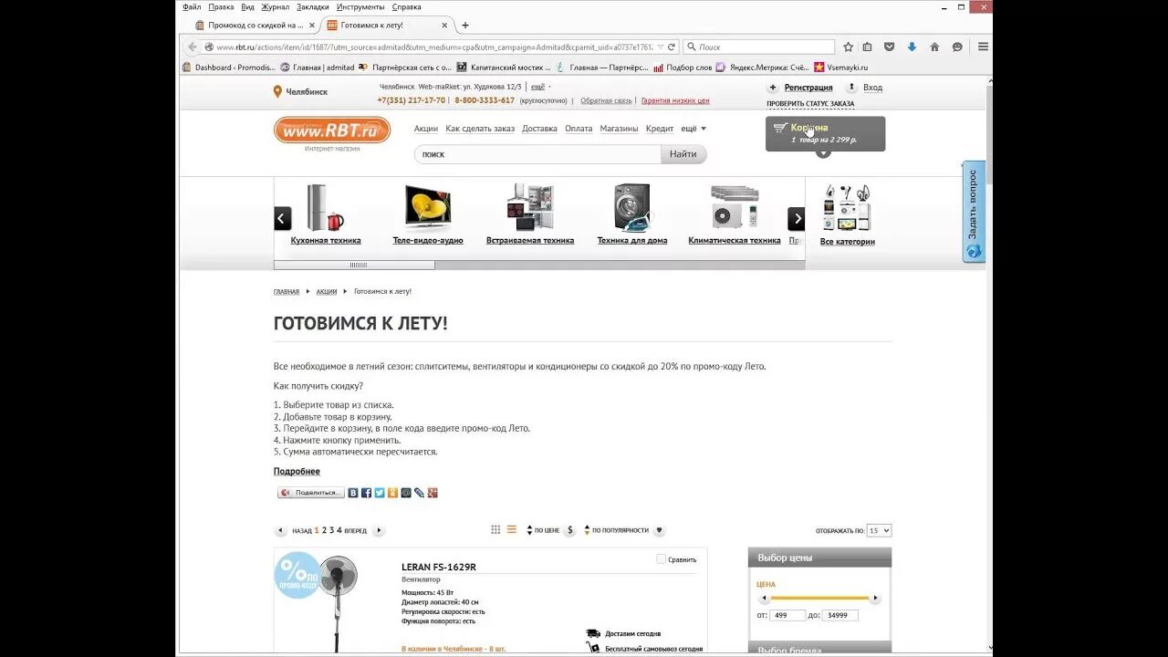Open the Закладки menu

click(x=313, y=6)
